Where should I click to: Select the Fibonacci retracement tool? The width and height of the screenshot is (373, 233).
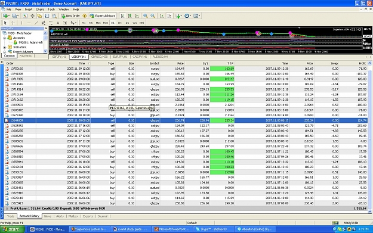click(x=51, y=23)
